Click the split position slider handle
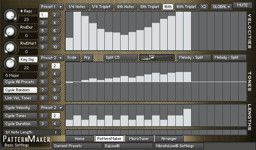Viewport: 256px width, 150px height. coord(152,58)
